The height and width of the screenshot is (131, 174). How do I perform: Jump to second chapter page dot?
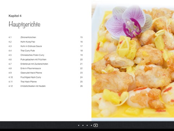click(x=83, y=125)
